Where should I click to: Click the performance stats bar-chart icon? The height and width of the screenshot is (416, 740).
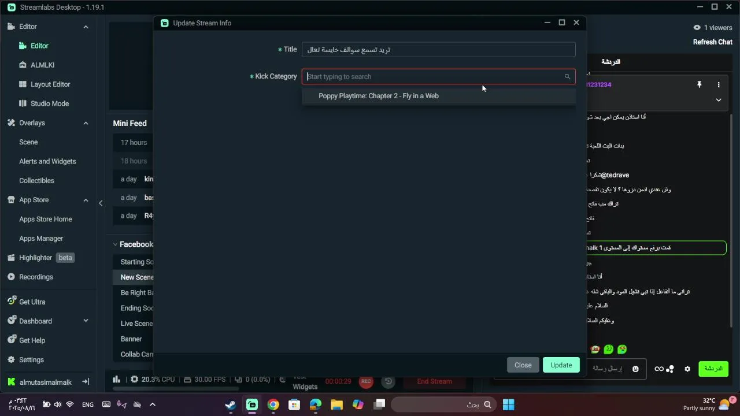tap(117, 380)
